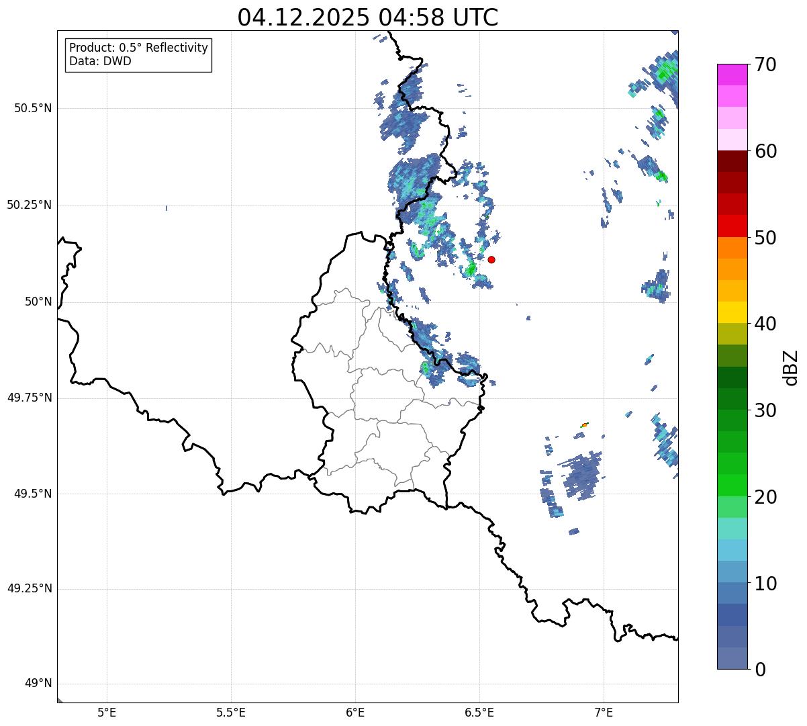Click the 6.5°E longitude label
The width and height of the screenshot is (807, 726).
479,713
